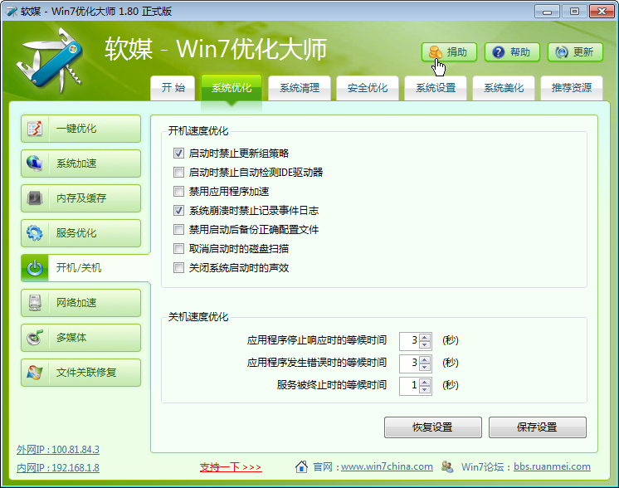Check 启动时禁止自动检测IDE驱动器
The width and height of the screenshot is (619, 488).
pos(178,172)
